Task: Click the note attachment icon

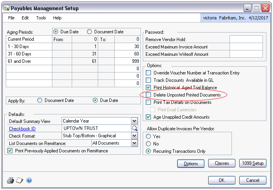Action: pyautogui.click(x=20, y=180)
